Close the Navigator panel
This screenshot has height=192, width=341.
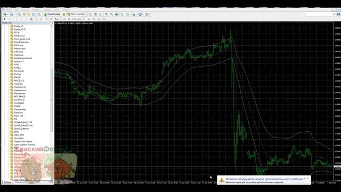[x=52, y=23]
